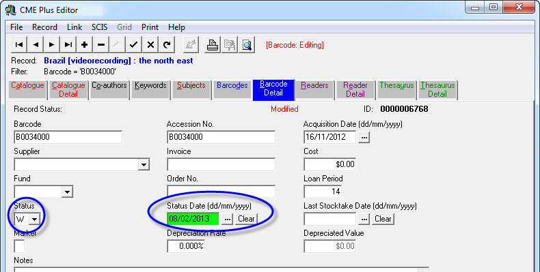Switch to the Thesaurus tab
The height and width of the screenshot is (272, 540).
click(x=396, y=90)
